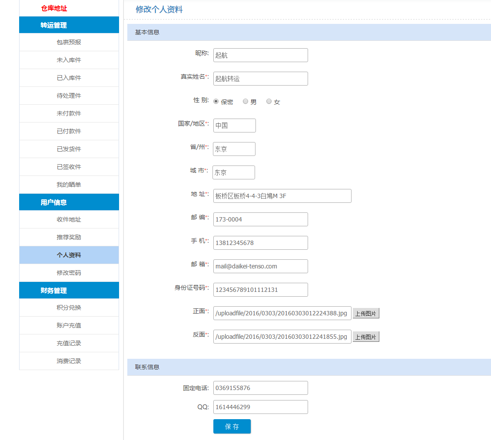491x440 pixels.
Task: Open 修改密码 page
Action: point(69,273)
